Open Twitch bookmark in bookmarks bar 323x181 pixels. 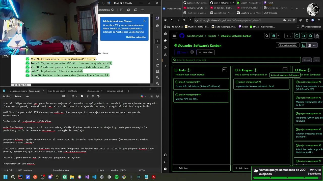[243, 27]
